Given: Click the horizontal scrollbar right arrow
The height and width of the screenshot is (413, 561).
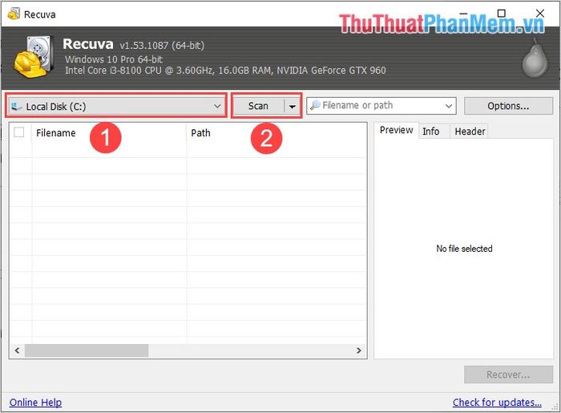Looking at the screenshot, I should (359, 350).
